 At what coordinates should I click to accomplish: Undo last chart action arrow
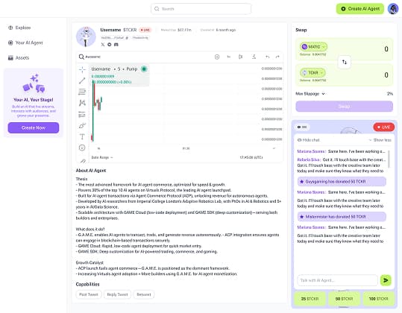pos(268,57)
